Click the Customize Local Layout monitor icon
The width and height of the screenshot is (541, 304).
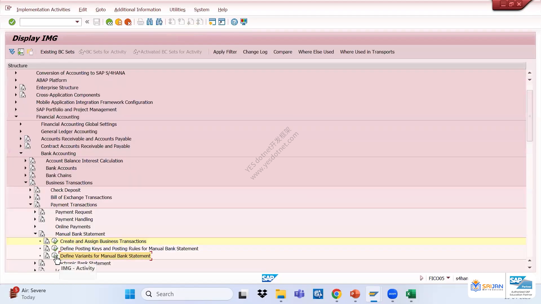(244, 22)
